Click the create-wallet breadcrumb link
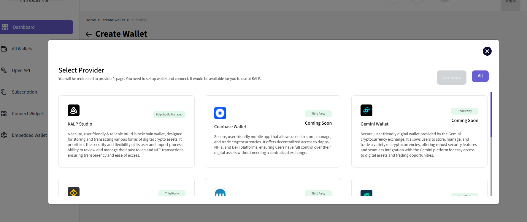527x222 pixels. click(114, 20)
